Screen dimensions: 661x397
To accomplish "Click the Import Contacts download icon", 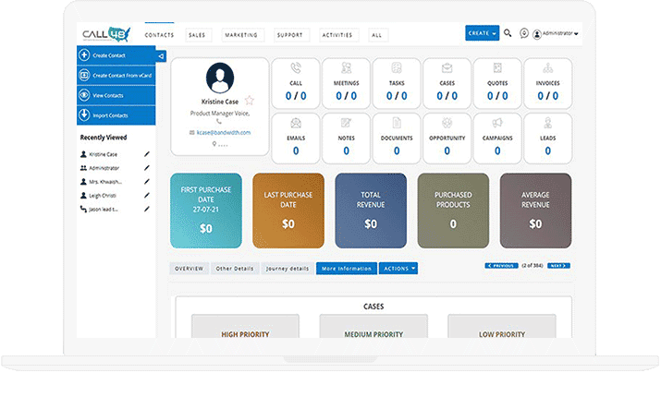I will (x=84, y=115).
